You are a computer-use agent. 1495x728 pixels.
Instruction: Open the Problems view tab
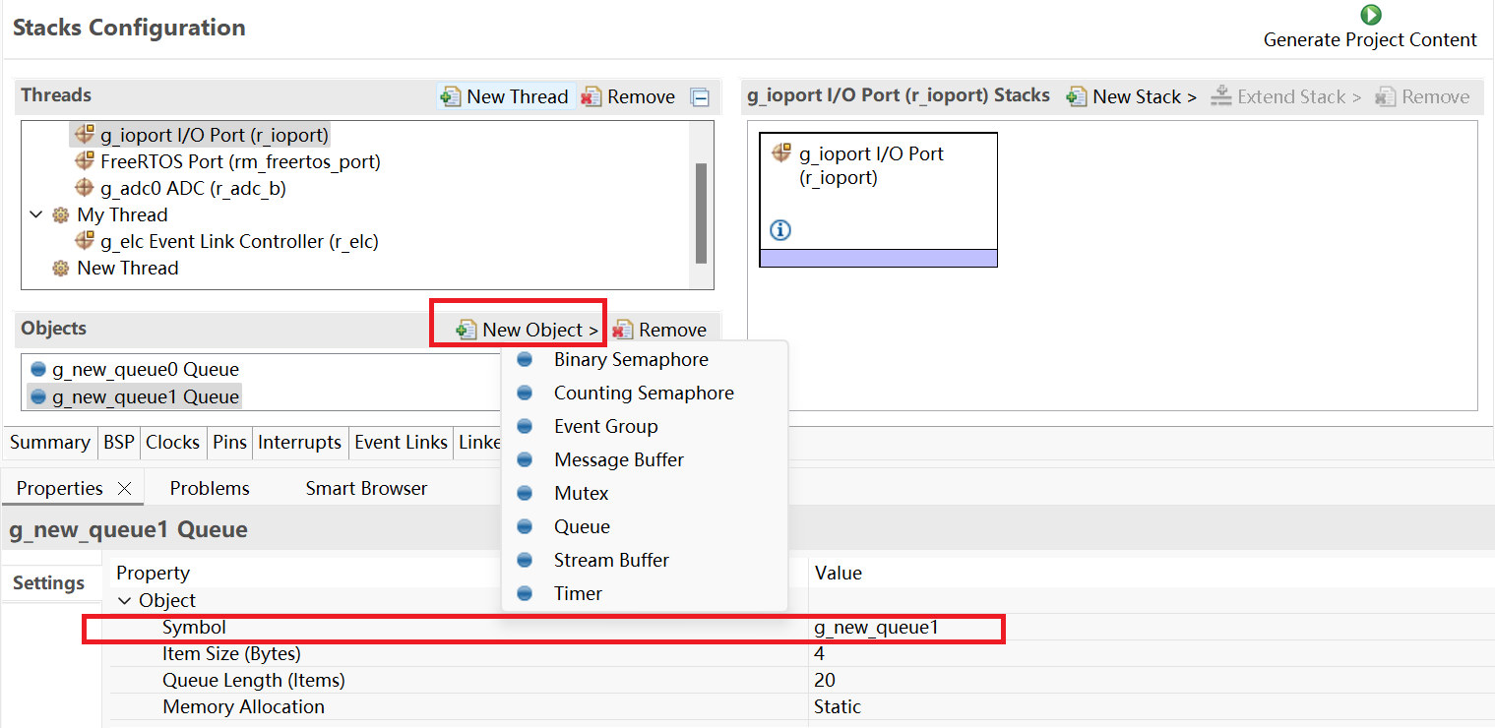pyautogui.click(x=210, y=488)
